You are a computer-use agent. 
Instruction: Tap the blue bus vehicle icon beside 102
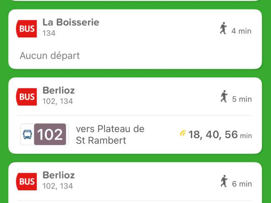click(28, 134)
